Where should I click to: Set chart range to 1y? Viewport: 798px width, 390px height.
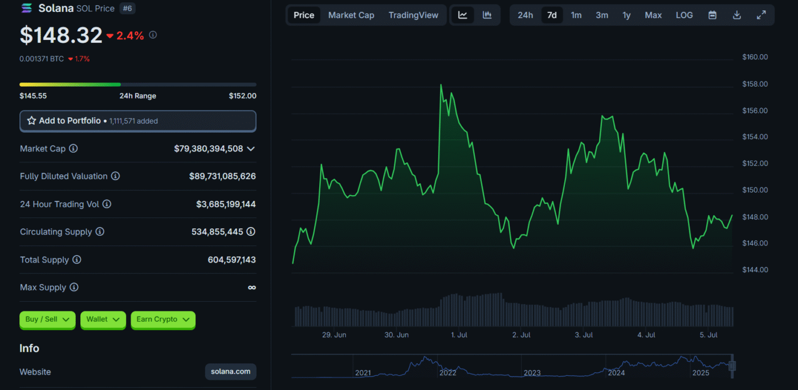tap(626, 15)
